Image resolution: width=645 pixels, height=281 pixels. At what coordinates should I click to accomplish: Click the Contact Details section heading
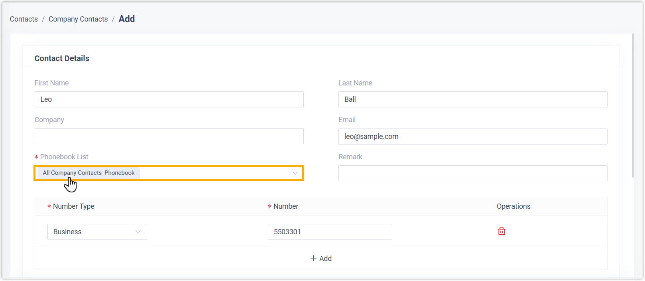[x=62, y=58]
